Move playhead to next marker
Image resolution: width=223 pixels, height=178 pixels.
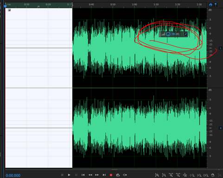104,175
